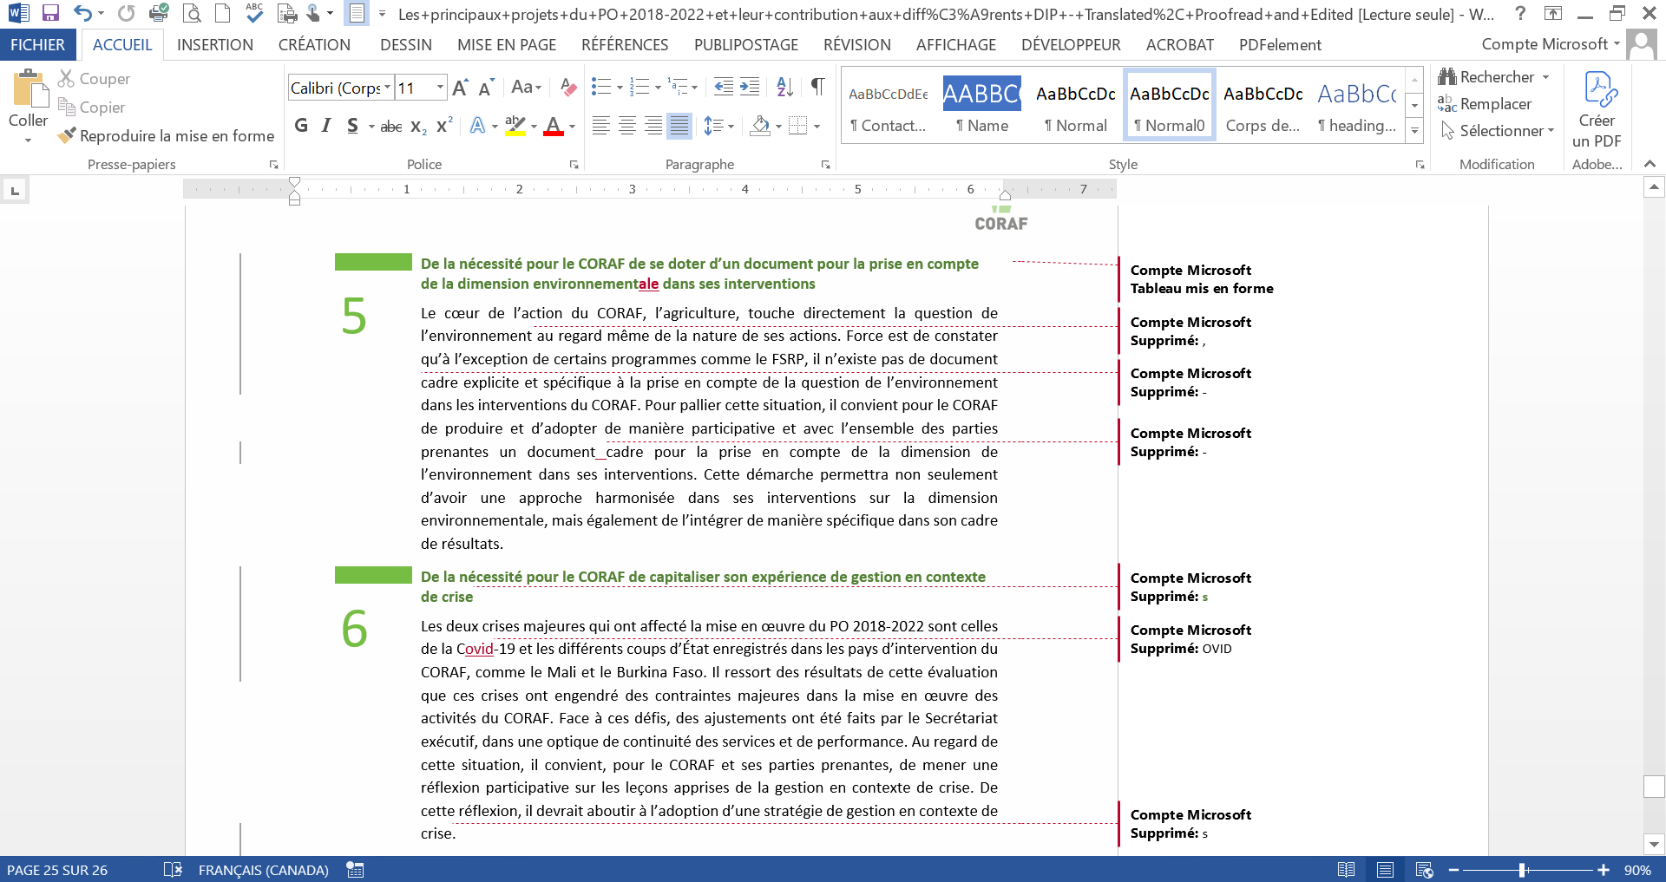Open proofing status icon in status bar
Screen dimensions: 1666x882
173,869
